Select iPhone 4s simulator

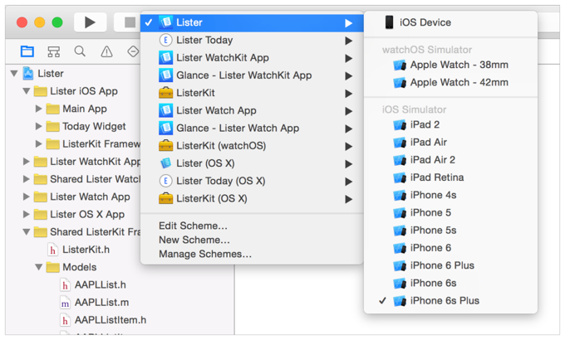point(451,196)
